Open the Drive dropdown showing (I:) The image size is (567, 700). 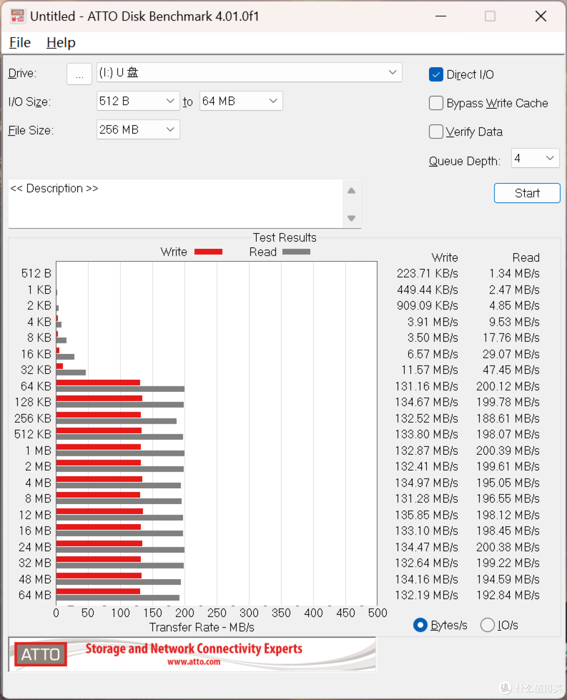pos(249,72)
